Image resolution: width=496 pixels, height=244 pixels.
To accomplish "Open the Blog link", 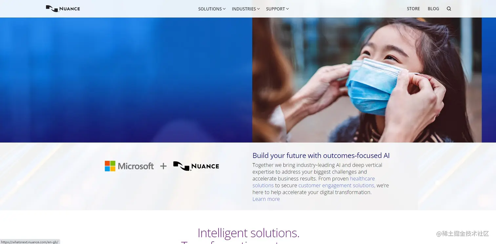I will pyautogui.click(x=433, y=9).
